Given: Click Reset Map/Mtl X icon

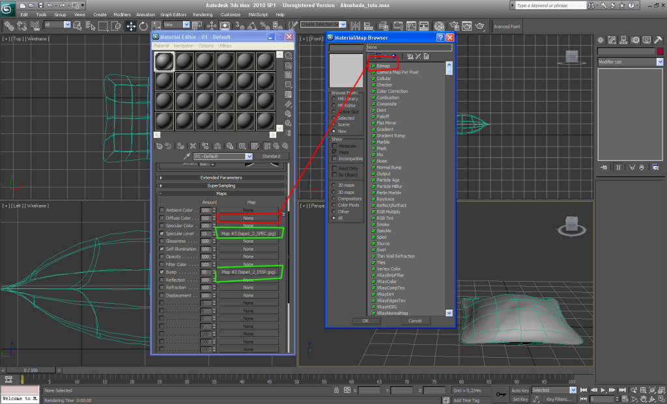Looking at the screenshot, I should (x=193, y=146).
